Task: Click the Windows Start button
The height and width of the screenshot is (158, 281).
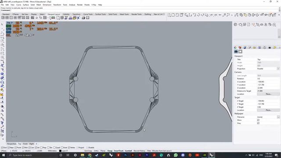Action: [x=3, y=155]
